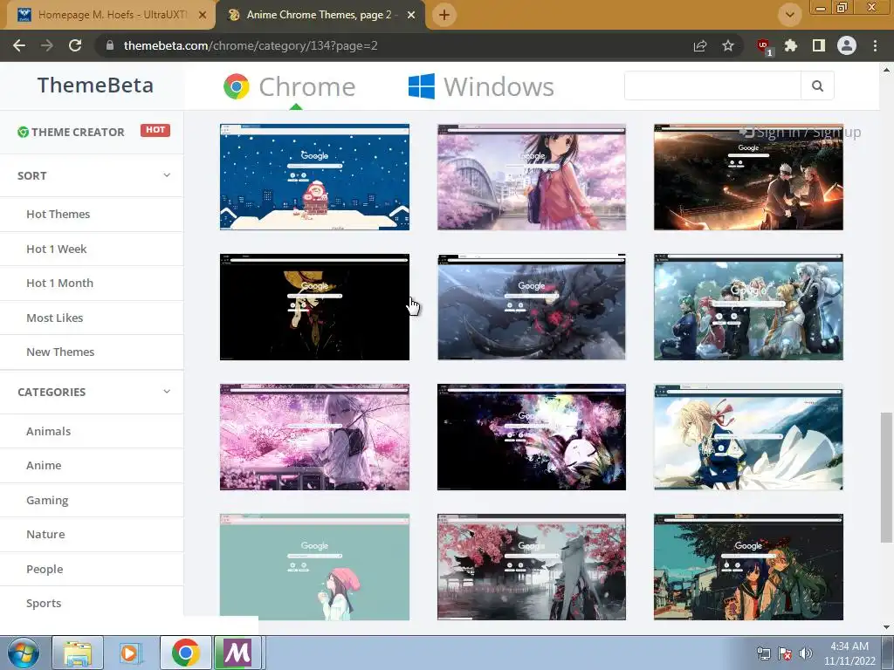
Task: Bookmark page with the star icon
Action: 728,45
